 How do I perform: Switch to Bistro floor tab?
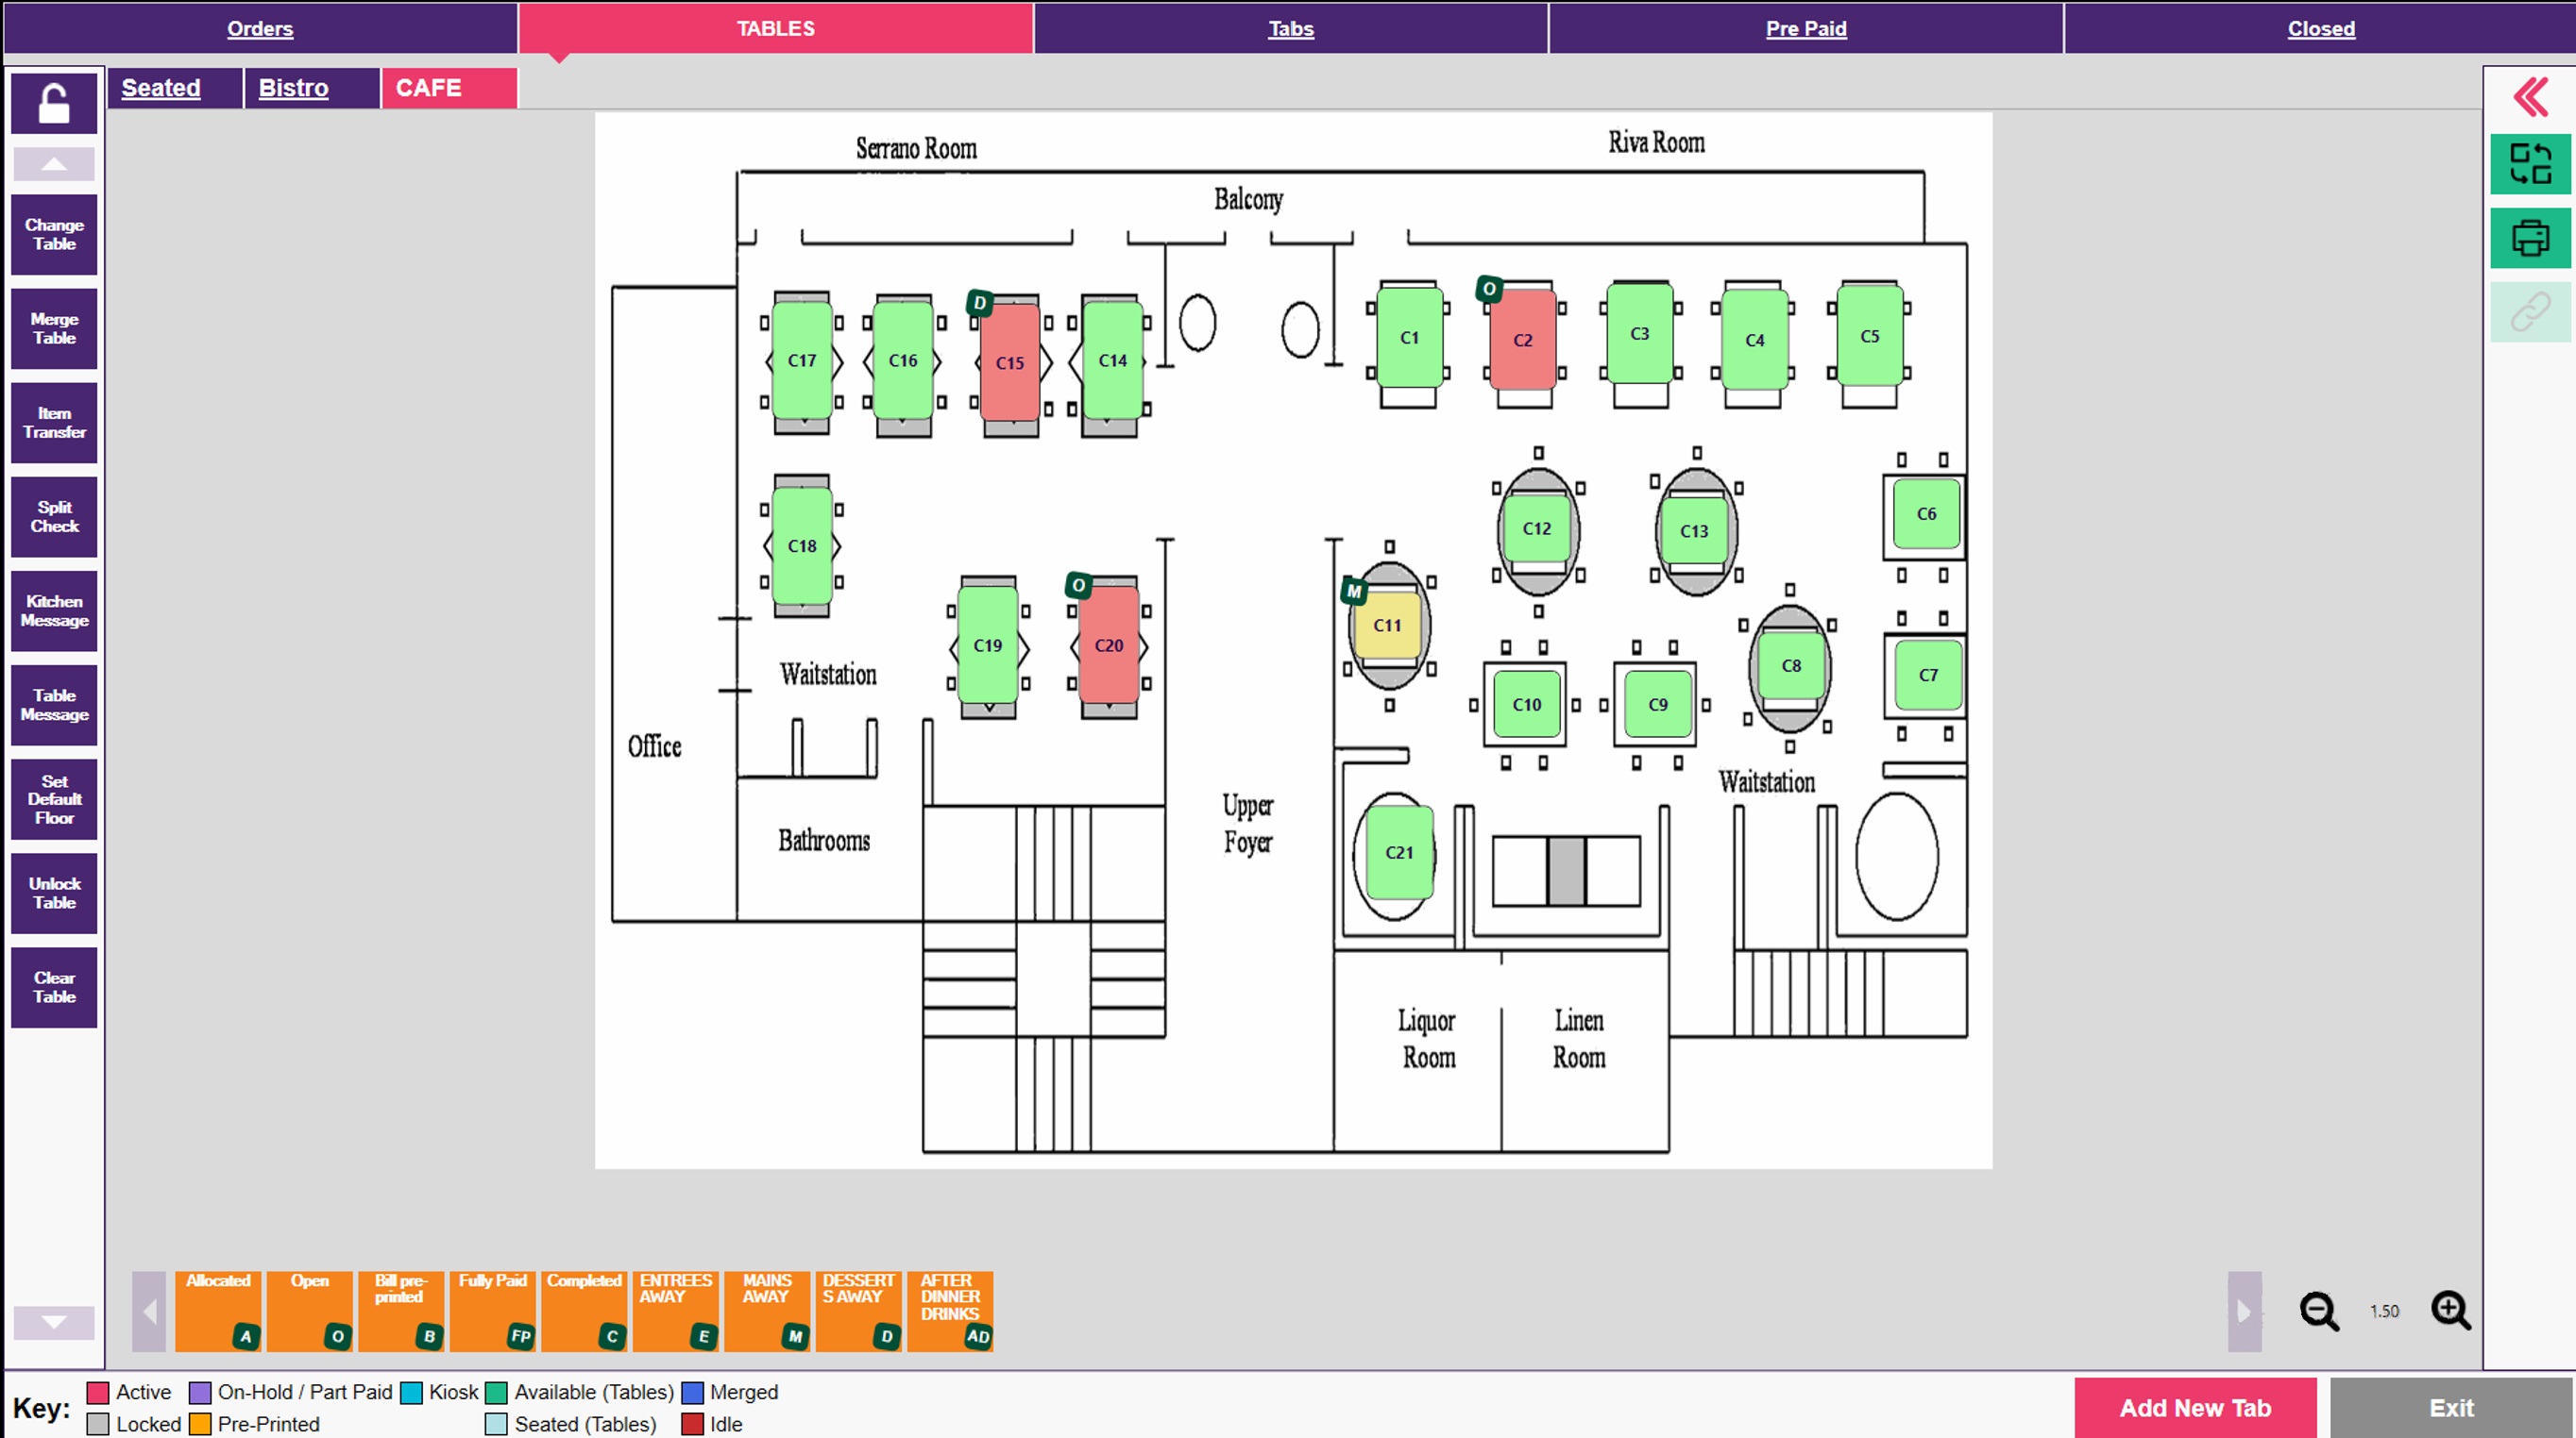pyautogui.click(x=312, y=88)
